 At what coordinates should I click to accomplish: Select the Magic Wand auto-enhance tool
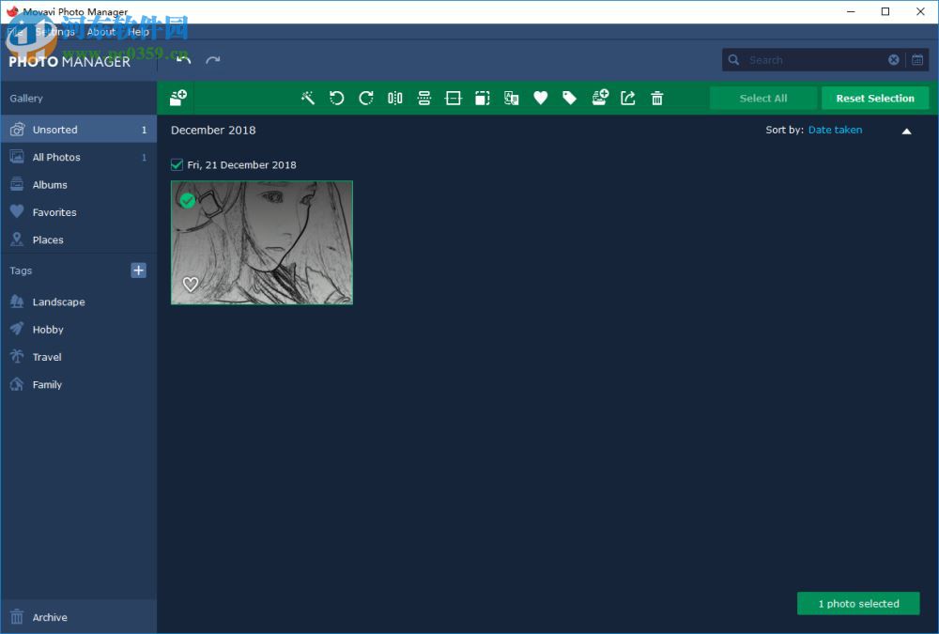pos(308,98)
